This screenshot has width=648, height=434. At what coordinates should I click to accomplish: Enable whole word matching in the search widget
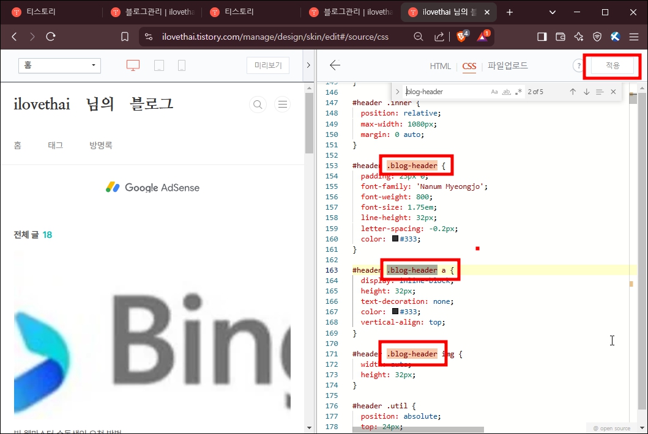506,92
